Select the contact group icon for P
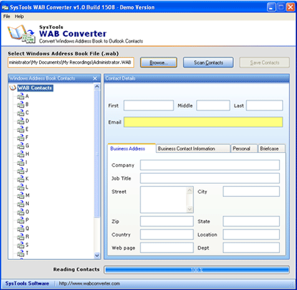Viewport: 297px width, 290px height. tap(21, 220)
